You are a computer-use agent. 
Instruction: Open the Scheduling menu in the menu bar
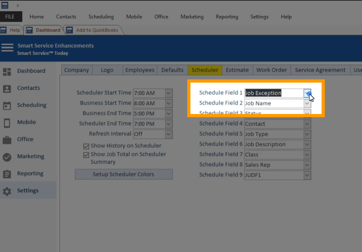[101, 17]
